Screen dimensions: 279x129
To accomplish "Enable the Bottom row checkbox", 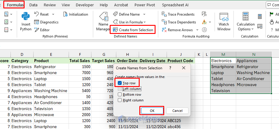I will [120, 94].
